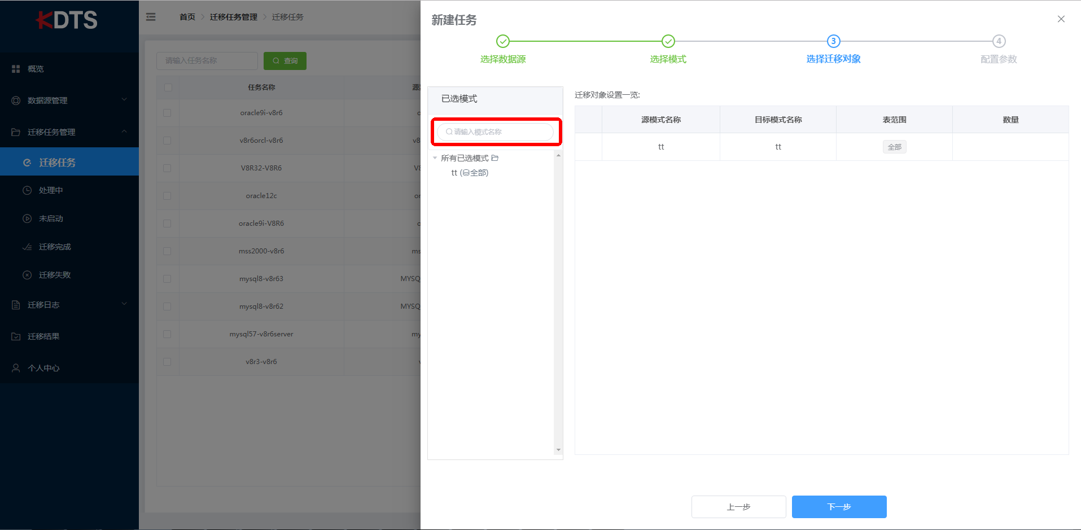Click the 未启动 play-circle icon
The image size is (1081, 530).
27,218
